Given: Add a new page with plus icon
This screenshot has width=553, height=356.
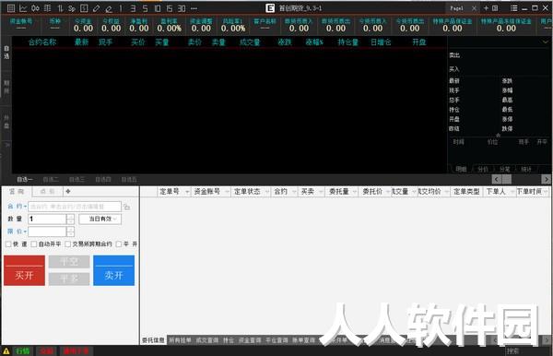Looking at the screenshot, I should [x=486, y=7].
